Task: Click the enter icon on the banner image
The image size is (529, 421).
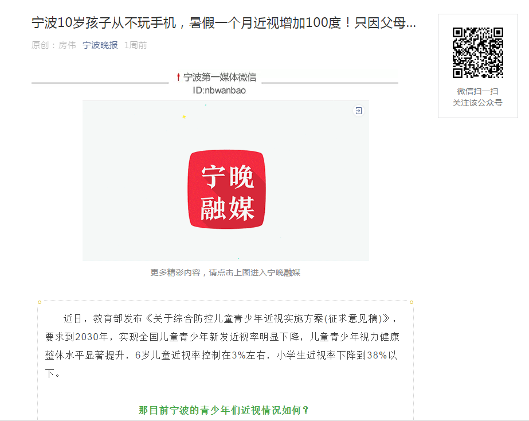Action: 358,111
